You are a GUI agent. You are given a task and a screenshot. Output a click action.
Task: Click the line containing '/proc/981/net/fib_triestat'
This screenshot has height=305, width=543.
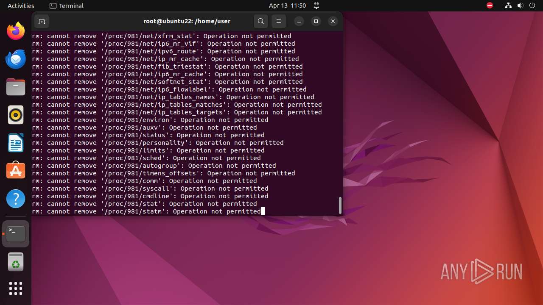(167, 67)
